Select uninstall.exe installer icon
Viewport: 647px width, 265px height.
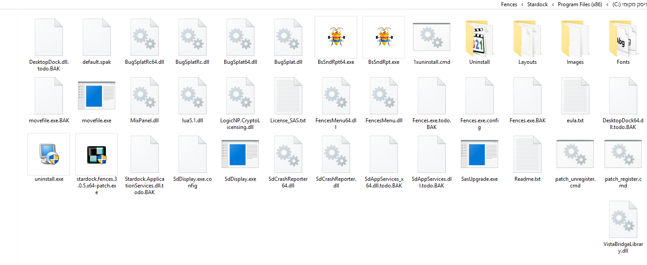[49, 154]
